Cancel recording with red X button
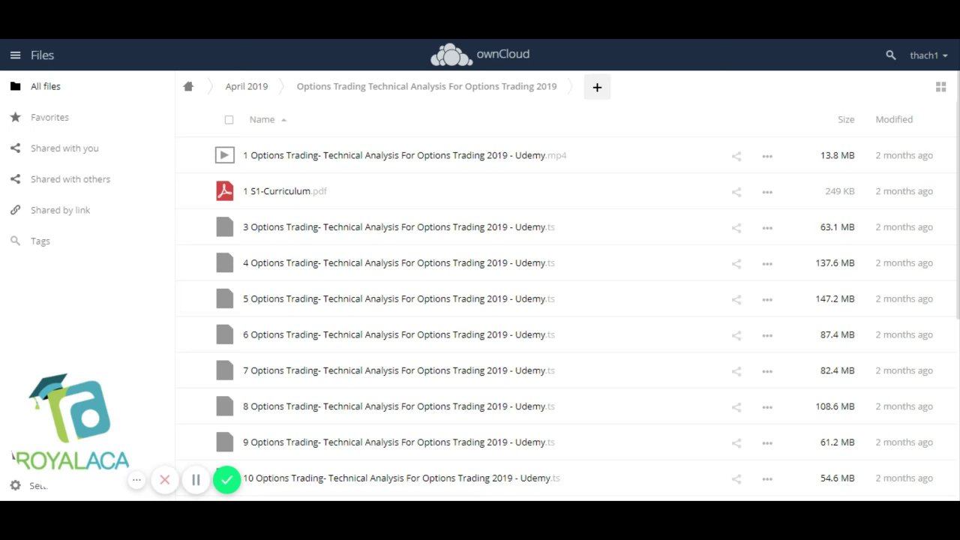The width and height of the screenshot is (960, 540). coord(165,480)
